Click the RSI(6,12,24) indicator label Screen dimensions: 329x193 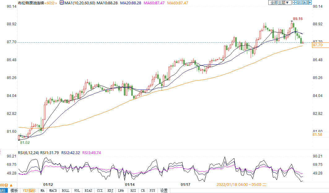29,153
